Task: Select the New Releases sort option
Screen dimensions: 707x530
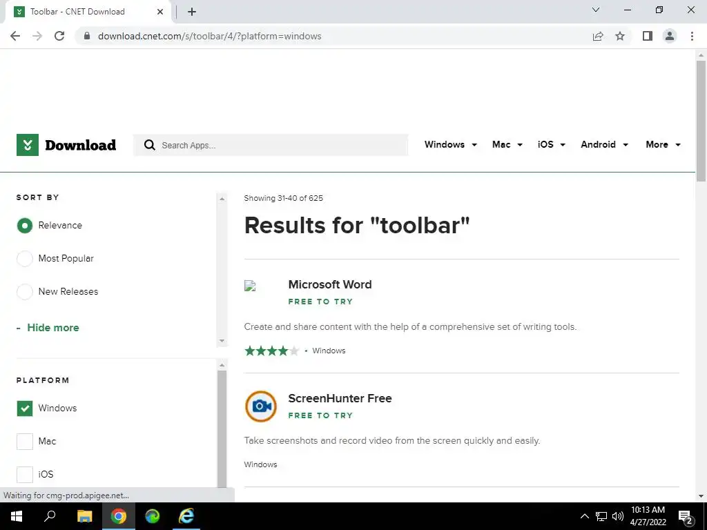Action: (25, 292)
